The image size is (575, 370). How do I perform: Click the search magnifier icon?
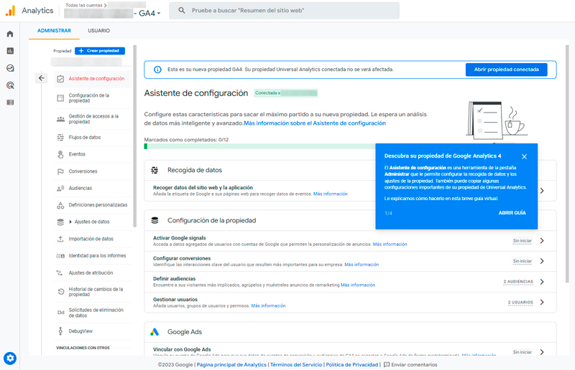point(182,11)
